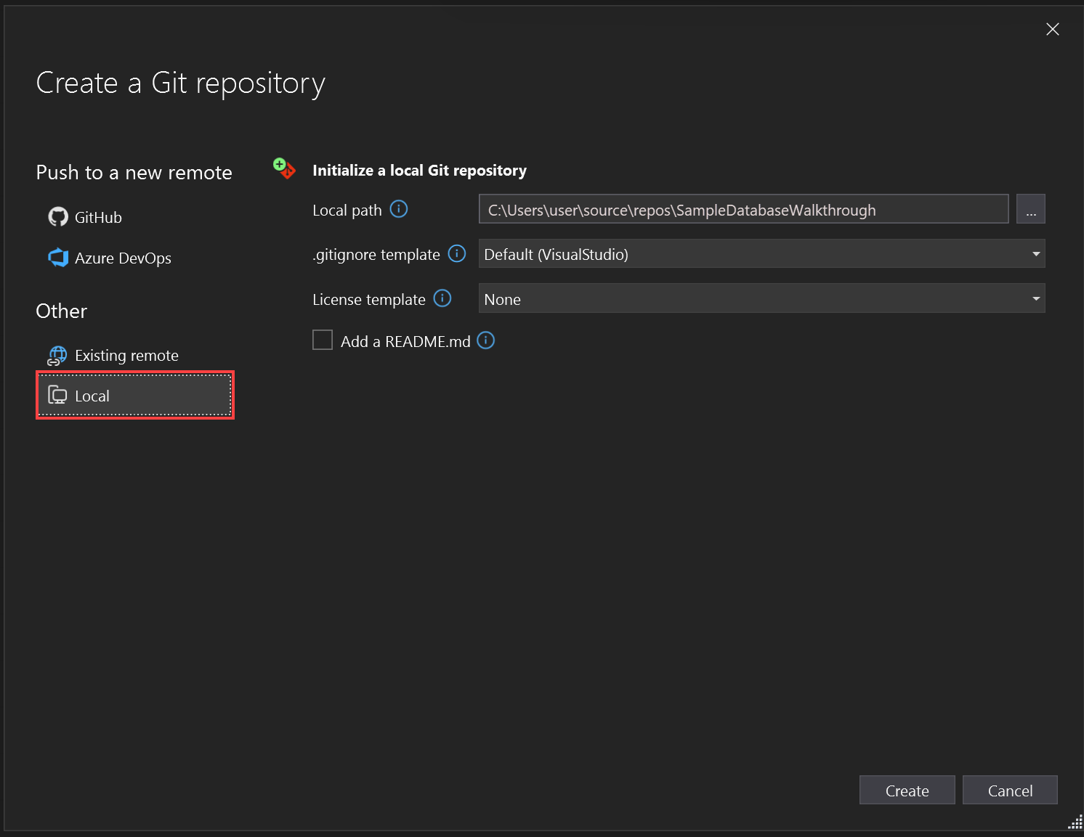Enable the Add a README.md checkbox
1084x837 pixels.
pos(323,339)
